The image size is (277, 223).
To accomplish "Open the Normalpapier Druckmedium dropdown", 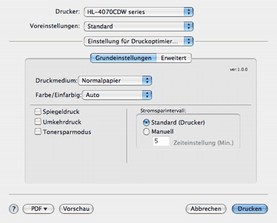I will click(115, 80).
